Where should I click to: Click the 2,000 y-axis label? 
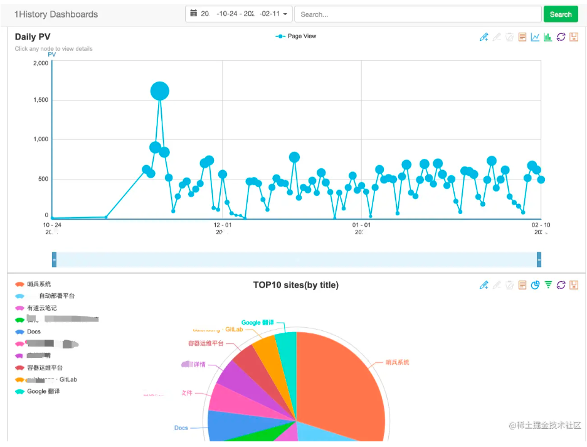pyautogui.click(x=40, y=63)
